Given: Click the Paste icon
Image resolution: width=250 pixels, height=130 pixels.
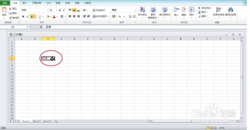Looking at the screenshot, I should click(4, 10).
